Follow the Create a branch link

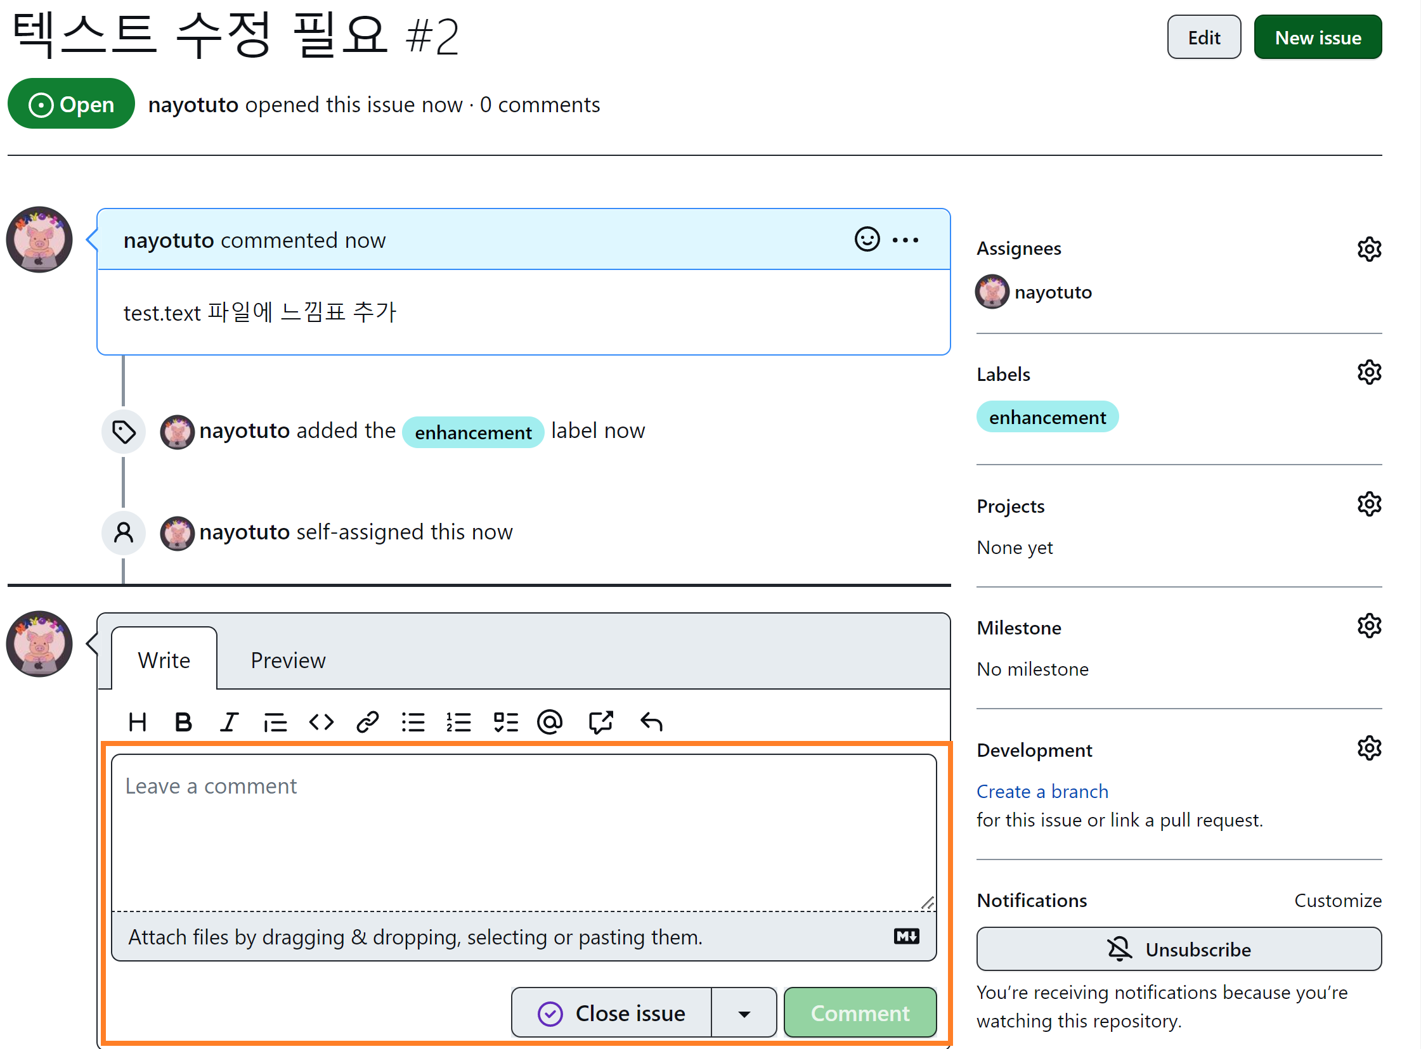[1042, 791]
